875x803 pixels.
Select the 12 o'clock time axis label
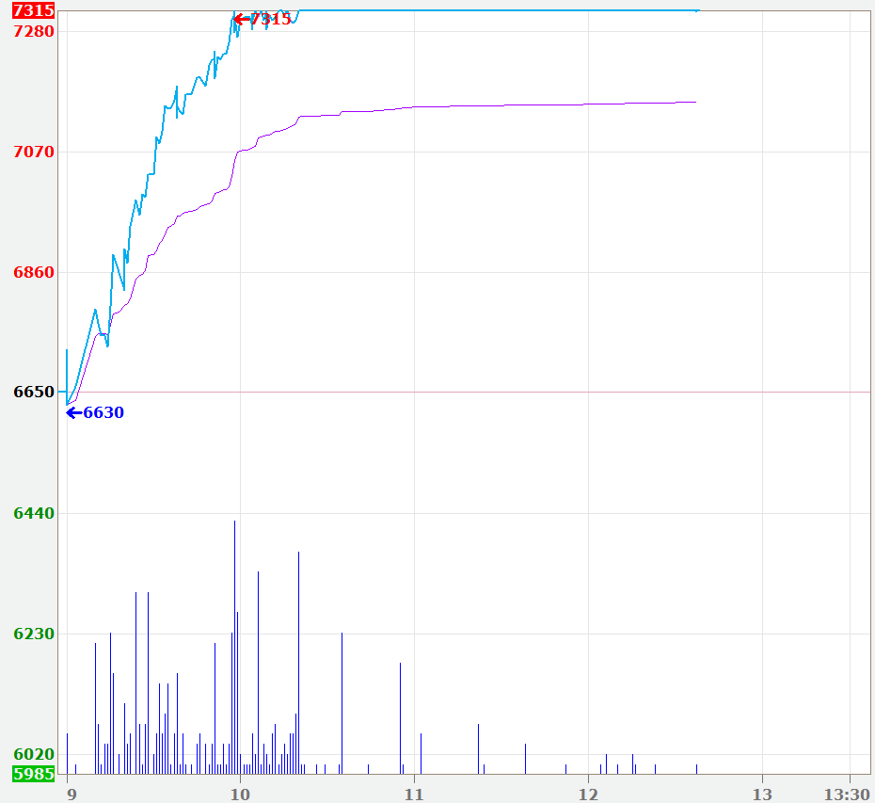click(x=587, y=794)
